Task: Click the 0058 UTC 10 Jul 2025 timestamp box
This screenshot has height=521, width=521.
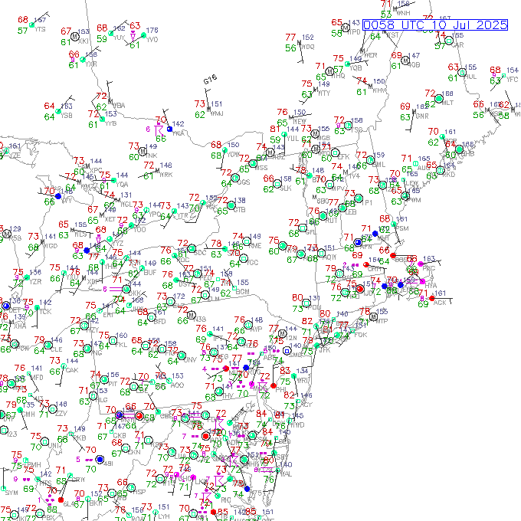Action: 435,25
